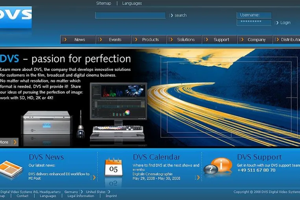Open the DVS Support heading
The height and width of the screenshot is (200, 300).
259,157
